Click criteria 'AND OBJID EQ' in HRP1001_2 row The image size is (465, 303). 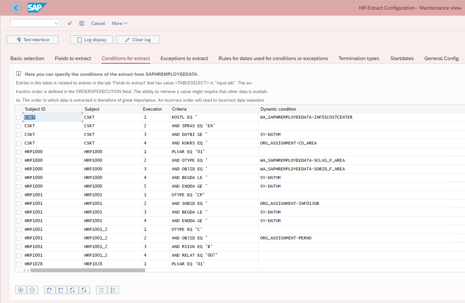point(214,238)
